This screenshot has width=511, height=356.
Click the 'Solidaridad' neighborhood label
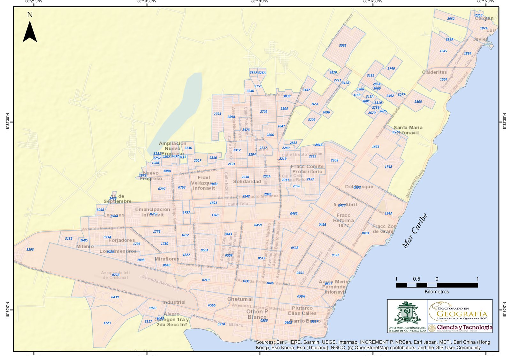click(247, 182)
